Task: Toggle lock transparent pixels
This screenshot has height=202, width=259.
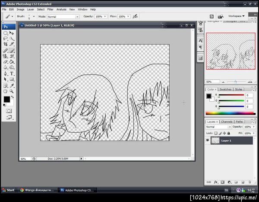Action: tap(216, 133)
